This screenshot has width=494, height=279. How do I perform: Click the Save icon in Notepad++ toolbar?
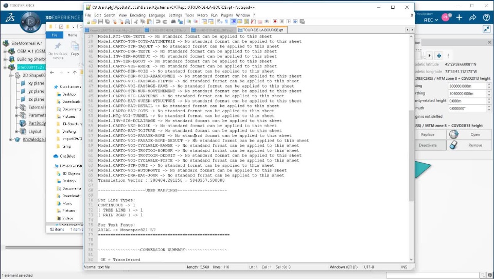[100, 22]
